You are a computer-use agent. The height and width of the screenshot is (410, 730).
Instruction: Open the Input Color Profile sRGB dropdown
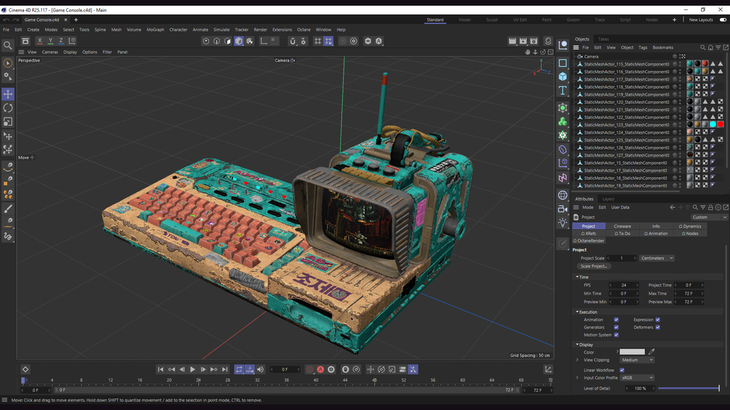[636, 377]
